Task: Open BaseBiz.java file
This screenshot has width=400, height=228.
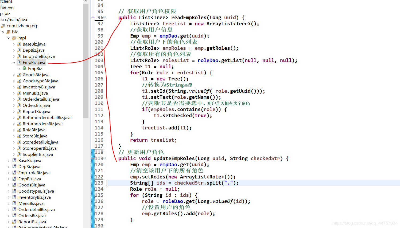Action: pyautogui.click(x=34, y=44)
